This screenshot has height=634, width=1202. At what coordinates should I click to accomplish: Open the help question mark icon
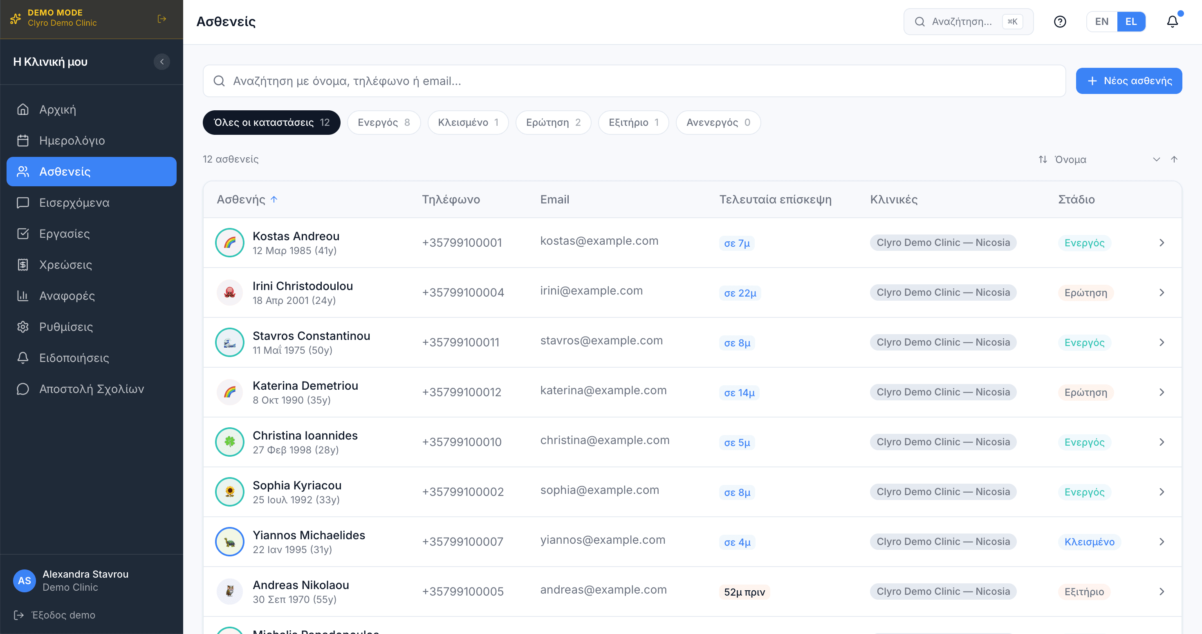click(x=1060, y=21)
